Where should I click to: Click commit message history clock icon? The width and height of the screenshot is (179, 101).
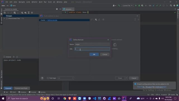pyautogui.click(x=17, y=57)
